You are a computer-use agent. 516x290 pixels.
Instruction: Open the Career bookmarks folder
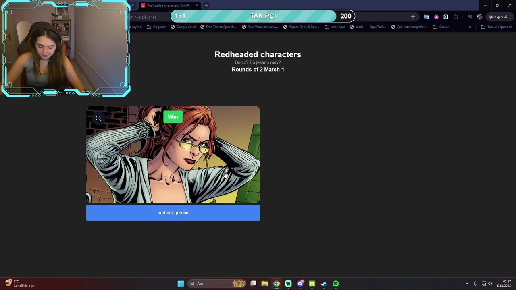tap(441, 27)
